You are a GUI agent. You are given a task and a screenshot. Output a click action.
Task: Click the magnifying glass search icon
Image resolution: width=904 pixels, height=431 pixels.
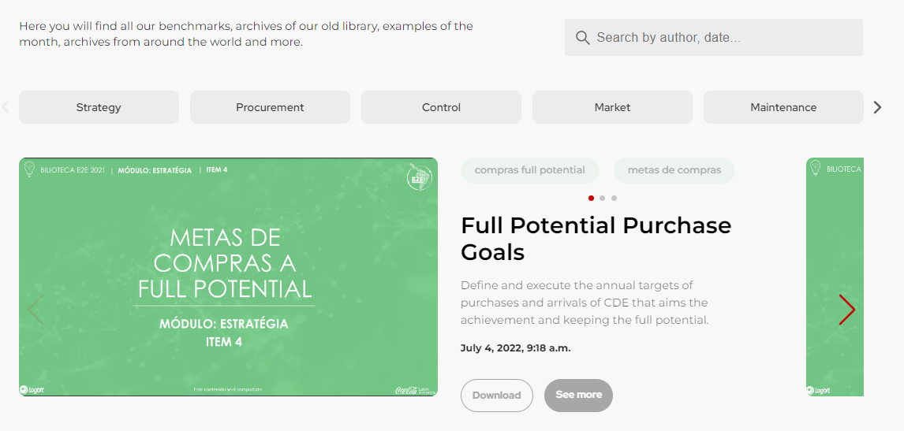coord(583,38)
